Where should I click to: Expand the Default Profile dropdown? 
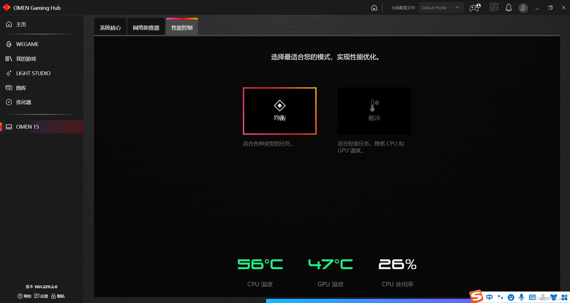click(441, 8)
